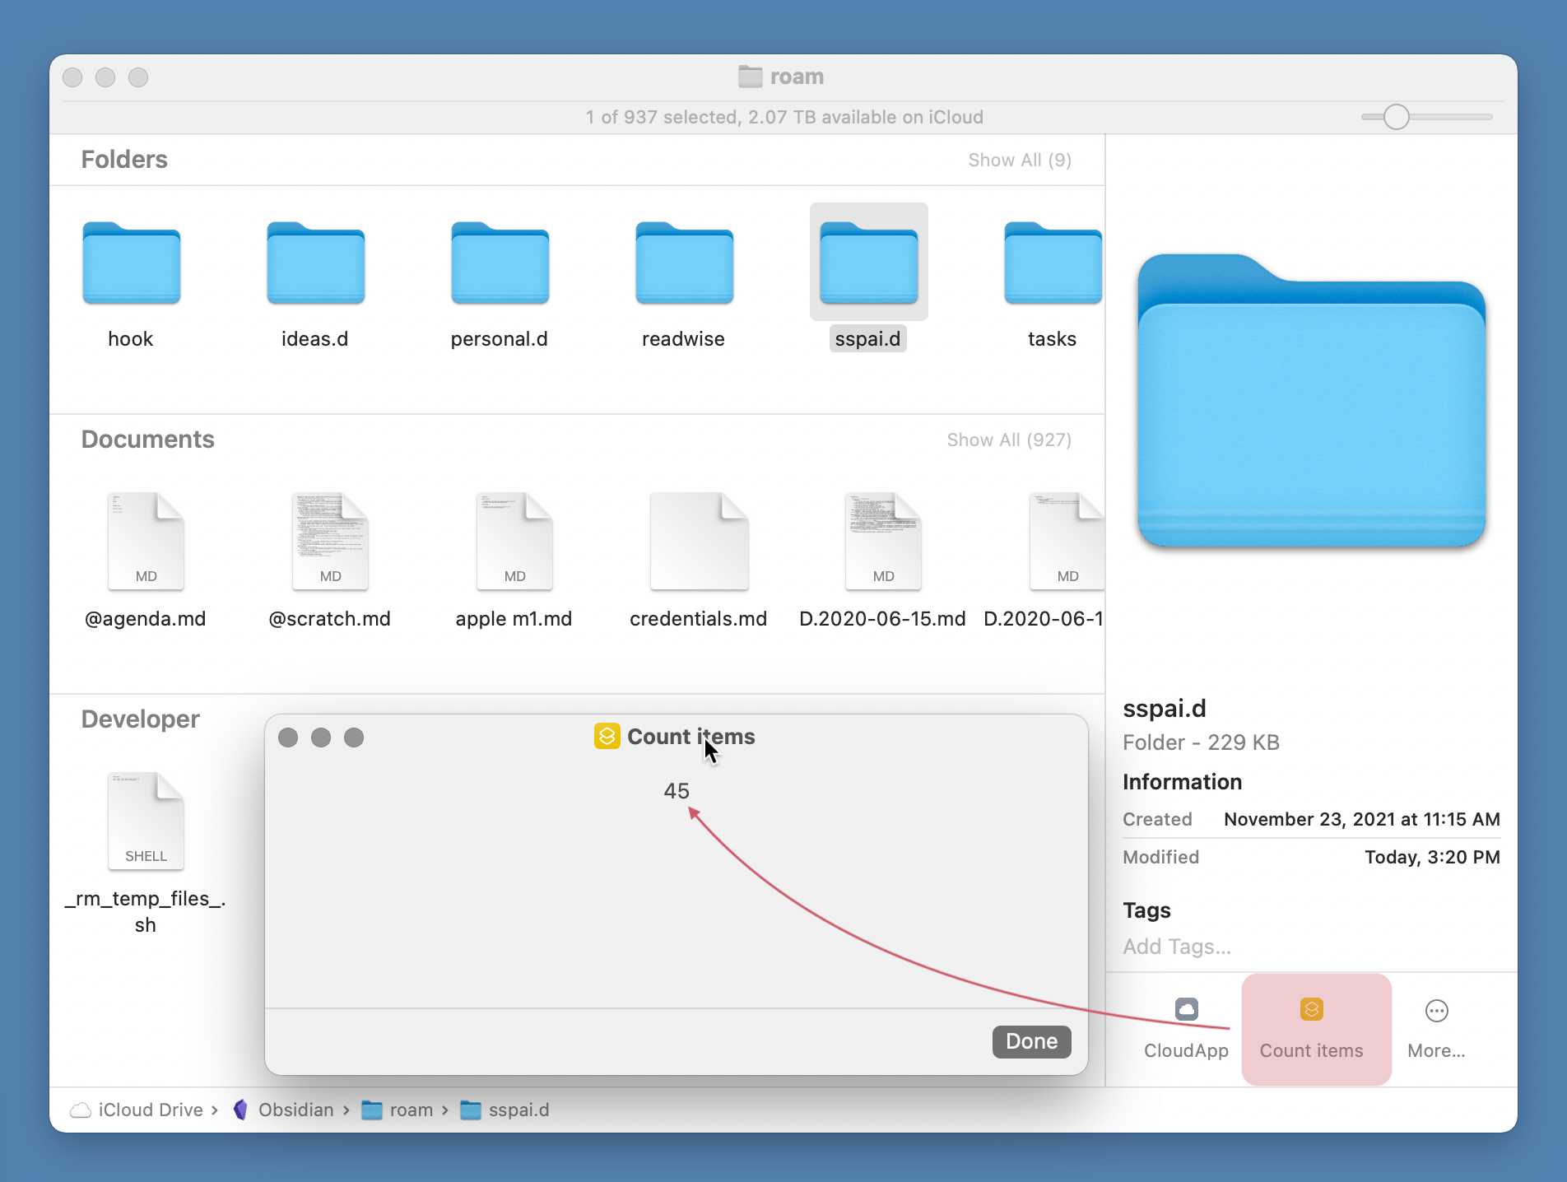1567x1182 pixels.
Task: Select the partially visible D.2020-06-1 document
Action: pos(1066,542)
